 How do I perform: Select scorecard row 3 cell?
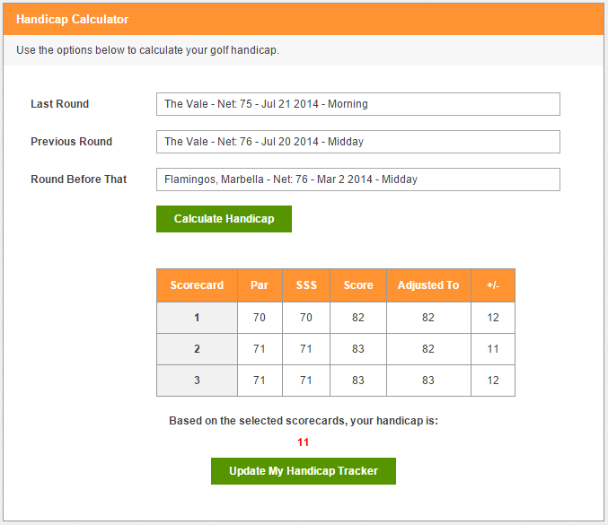click(x=197, y=381)
